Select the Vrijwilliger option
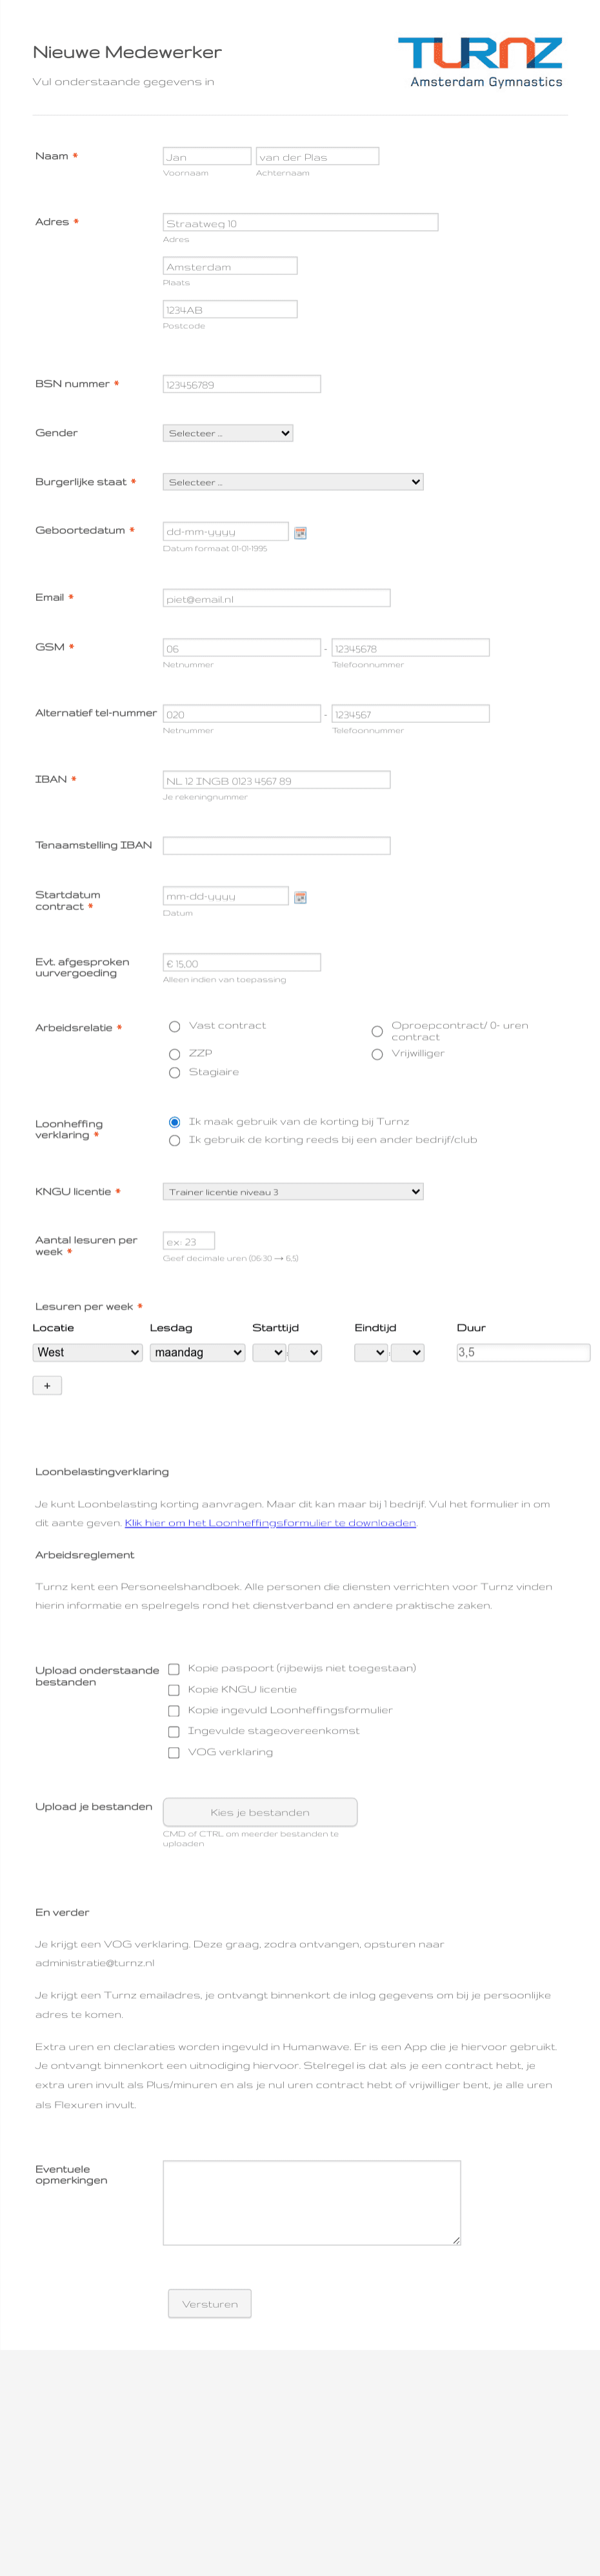This screenshot has width=600, height=2576. click(x=377, y=1053)
